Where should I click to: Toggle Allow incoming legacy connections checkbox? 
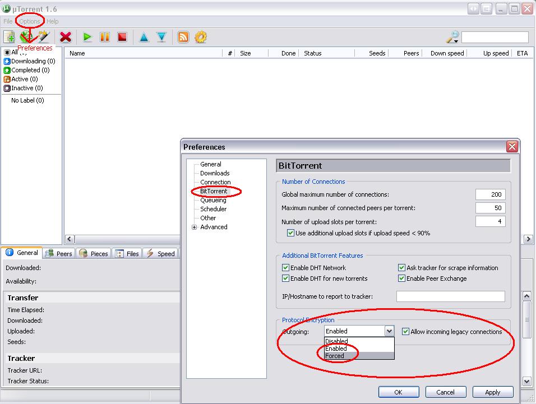pyautogui.click(x=405, y=331)
